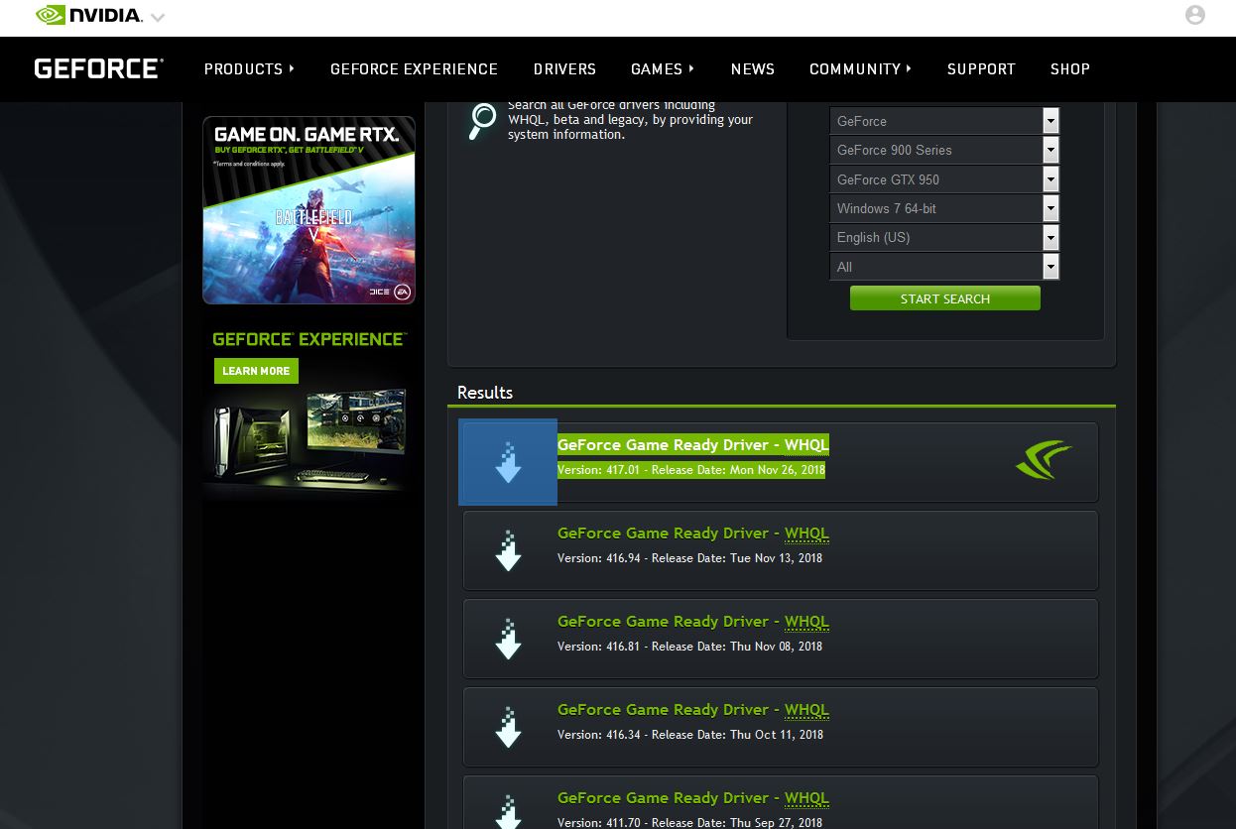Viewport: 1236px width, 829px height.
Task: Click the green NVIDIA claw logo in first result
Action: tap(1044, 460)
